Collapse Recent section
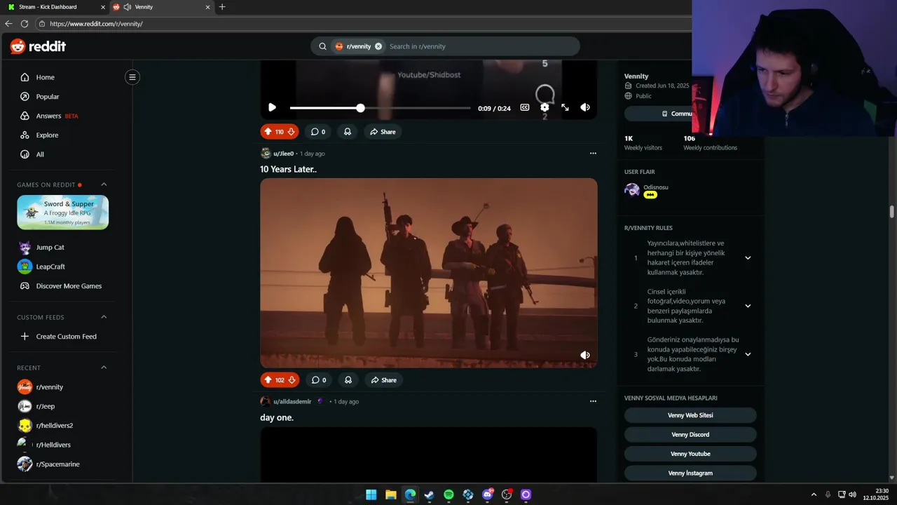This screenshot has height=505, width=897. click(x=104, y=368)
